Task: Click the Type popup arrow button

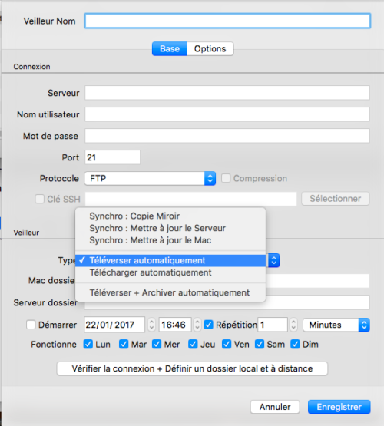Action: click(273, 260)
